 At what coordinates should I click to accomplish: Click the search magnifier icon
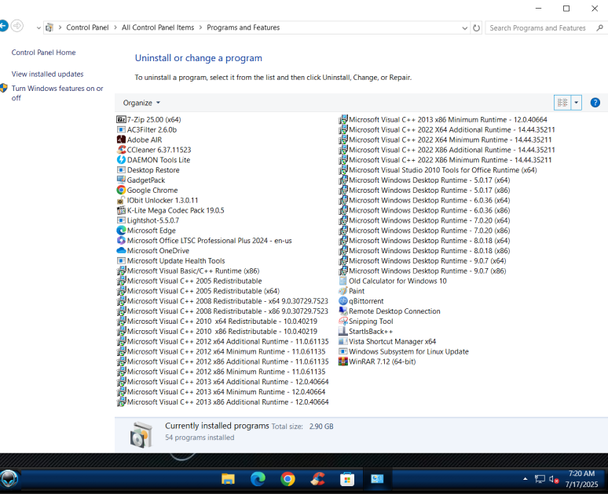tap(599, 28)
